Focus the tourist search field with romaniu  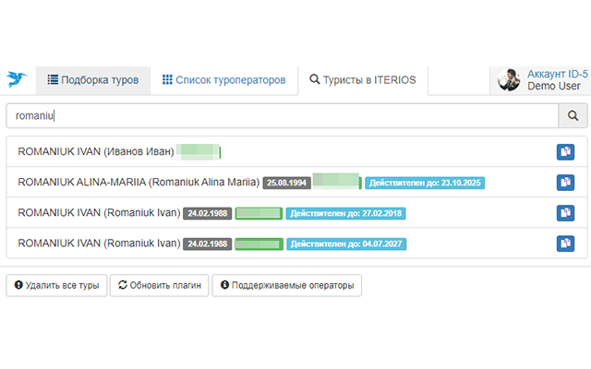(x=282, y=115)
